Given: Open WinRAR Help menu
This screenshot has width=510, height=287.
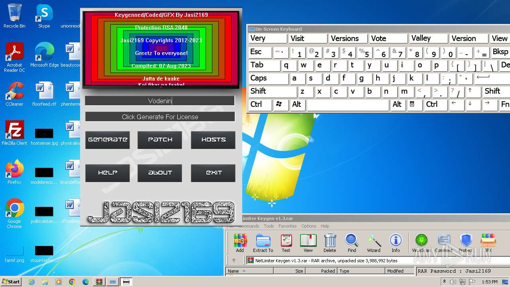Looking at the screenshot, I should click(x=325, y=226).
